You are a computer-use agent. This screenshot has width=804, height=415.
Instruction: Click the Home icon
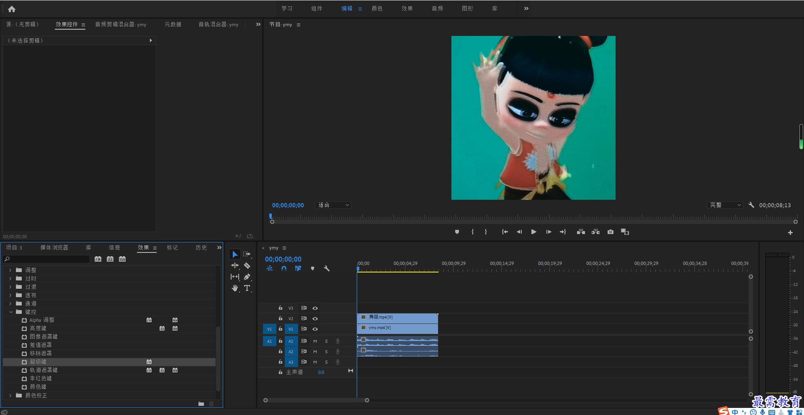pos(12,9)
